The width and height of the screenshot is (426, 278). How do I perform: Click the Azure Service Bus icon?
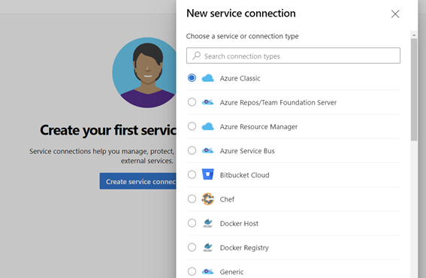click(x=208, y=150)
